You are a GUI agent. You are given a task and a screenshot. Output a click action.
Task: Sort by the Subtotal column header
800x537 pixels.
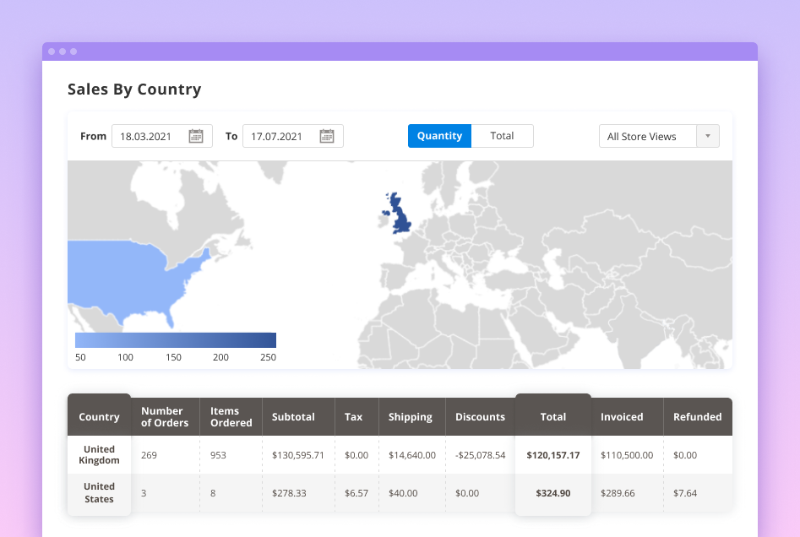click(293, 417)
